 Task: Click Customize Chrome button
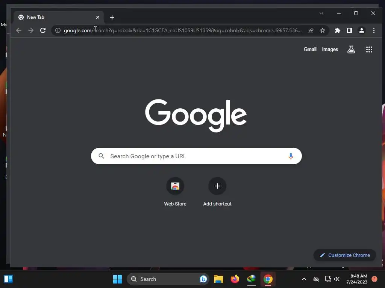[x=345, y=255]
